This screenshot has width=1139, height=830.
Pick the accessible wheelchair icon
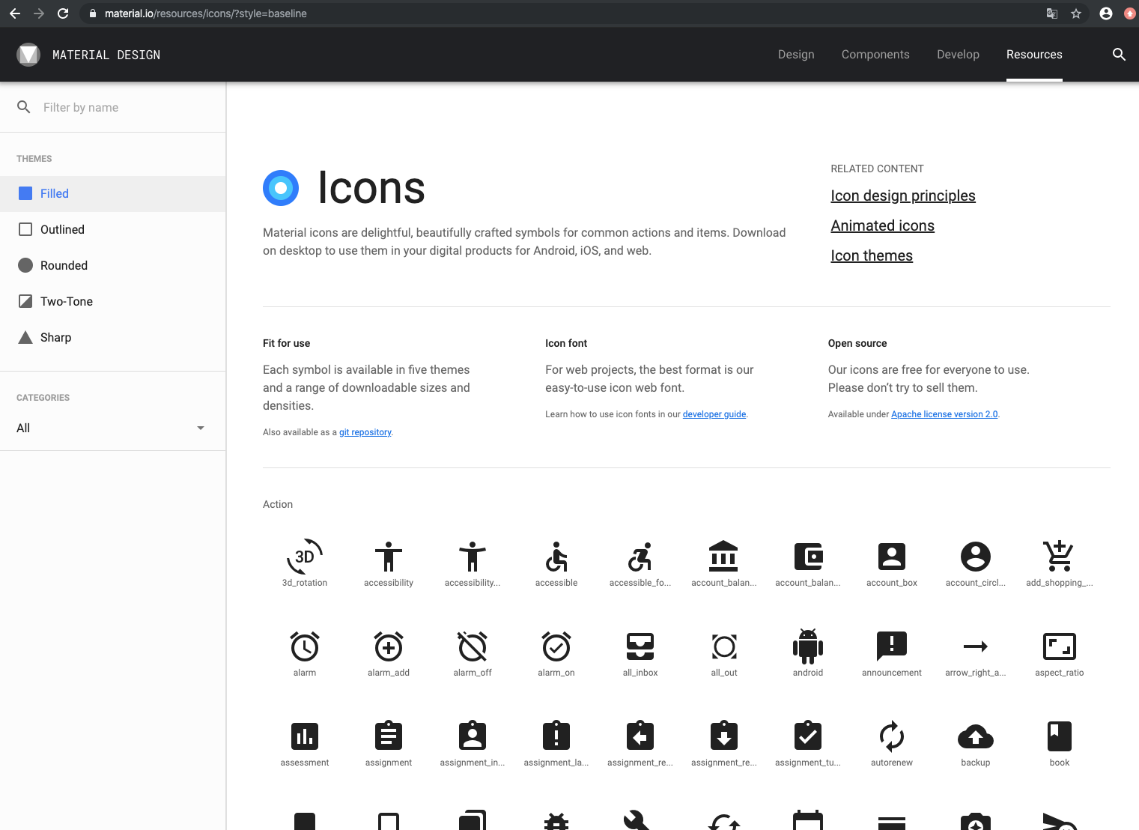click(x=556, y=557)
